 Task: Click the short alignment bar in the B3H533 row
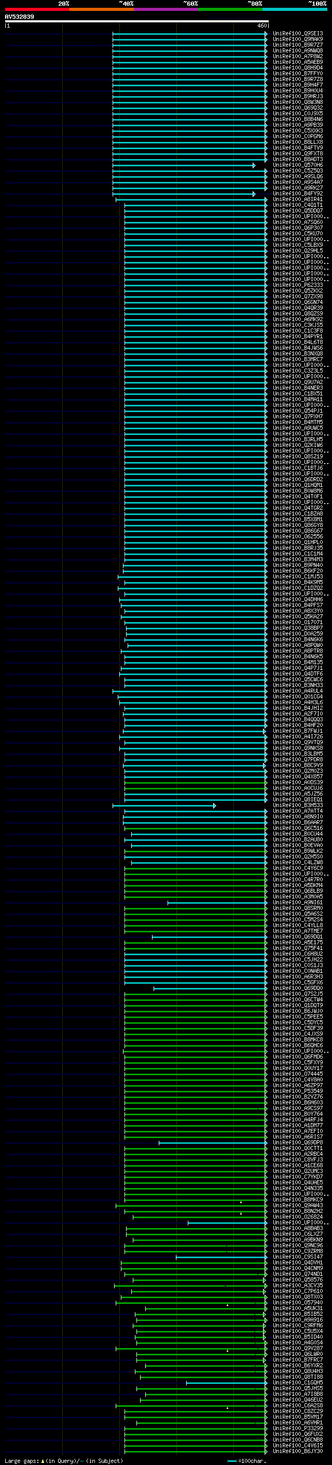[164, 806]
